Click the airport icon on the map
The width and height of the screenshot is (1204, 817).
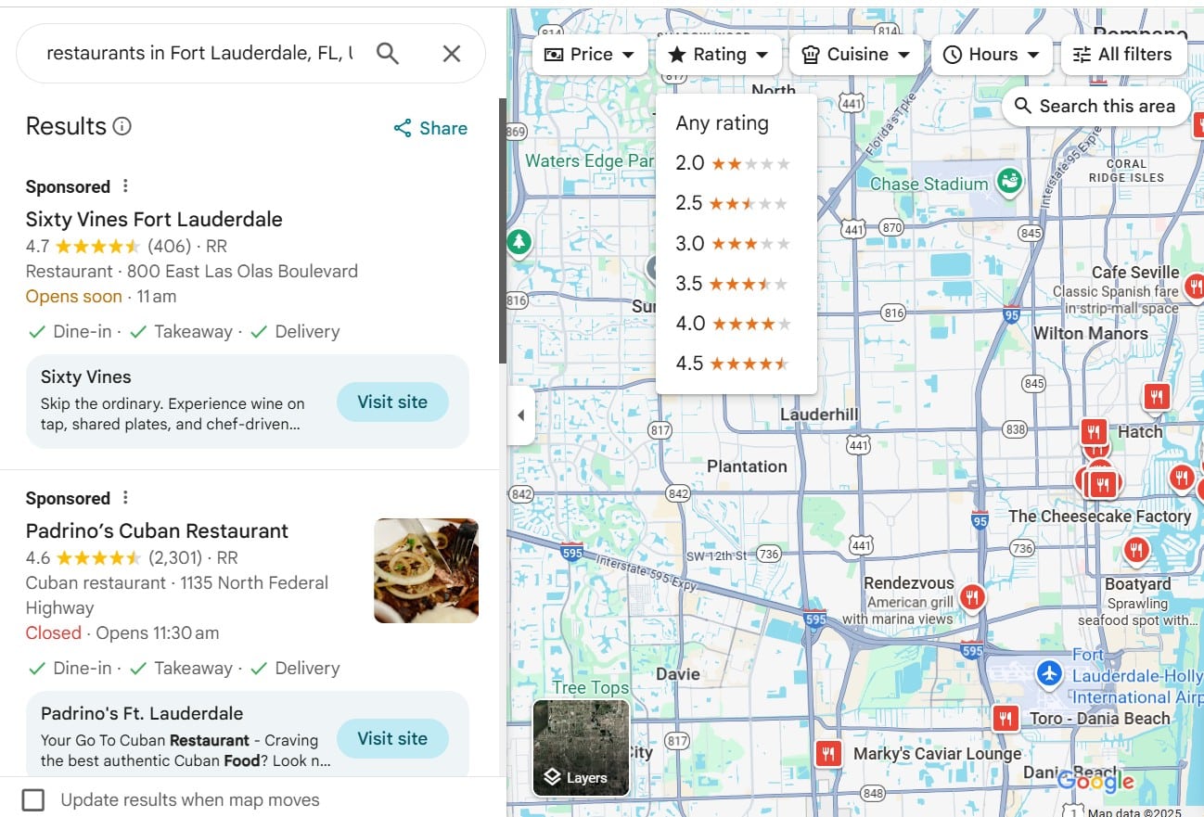(x=1049, y=673)
